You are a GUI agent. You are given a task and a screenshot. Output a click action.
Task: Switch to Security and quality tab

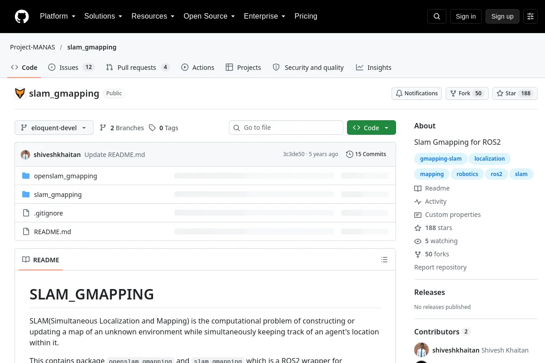point(308,67)
